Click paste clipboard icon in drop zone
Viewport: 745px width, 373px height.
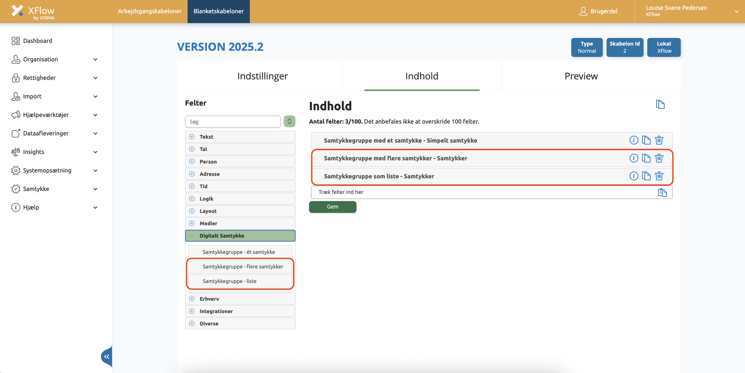point(662,192)
